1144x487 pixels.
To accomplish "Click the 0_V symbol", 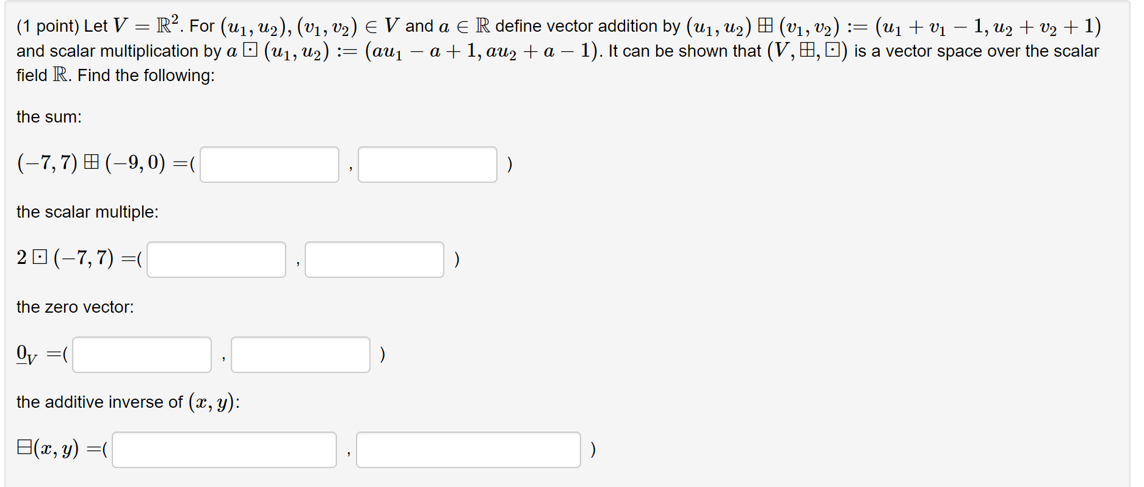I will [x=27, y=354].
